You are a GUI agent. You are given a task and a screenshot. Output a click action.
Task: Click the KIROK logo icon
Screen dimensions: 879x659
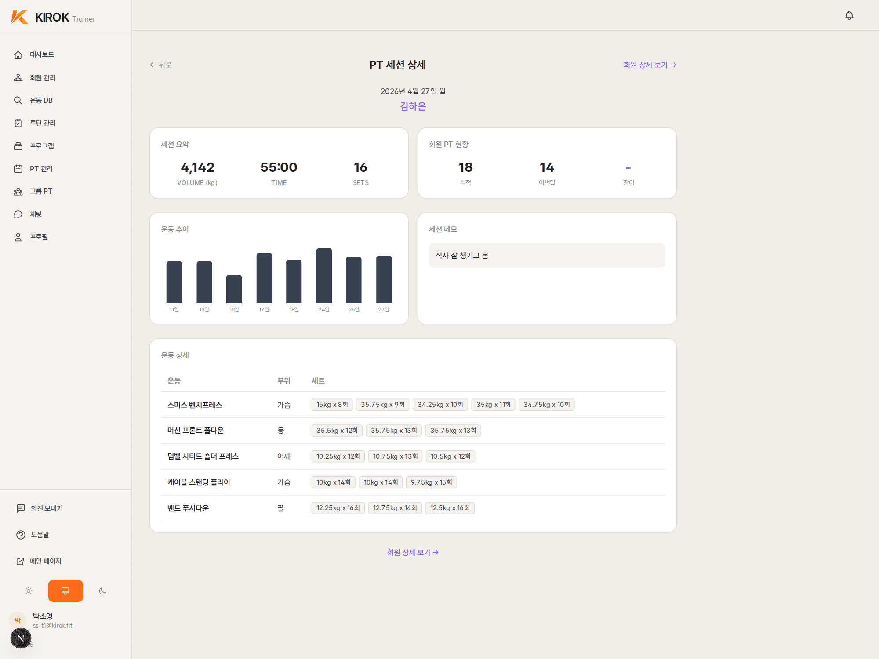(x=19, y=17)
